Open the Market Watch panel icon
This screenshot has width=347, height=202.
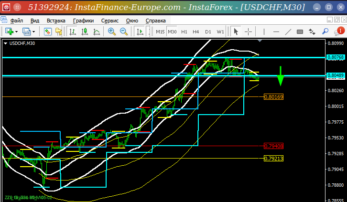[x=48, y=32]
